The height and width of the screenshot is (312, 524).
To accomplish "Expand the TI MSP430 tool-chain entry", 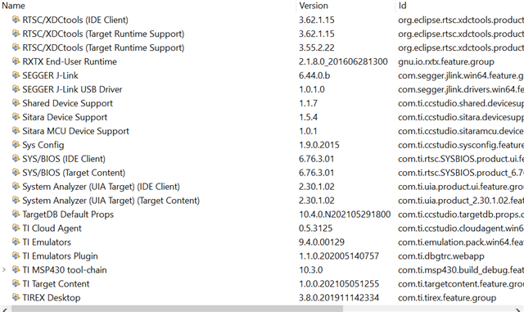I will (x=4, y=269).
